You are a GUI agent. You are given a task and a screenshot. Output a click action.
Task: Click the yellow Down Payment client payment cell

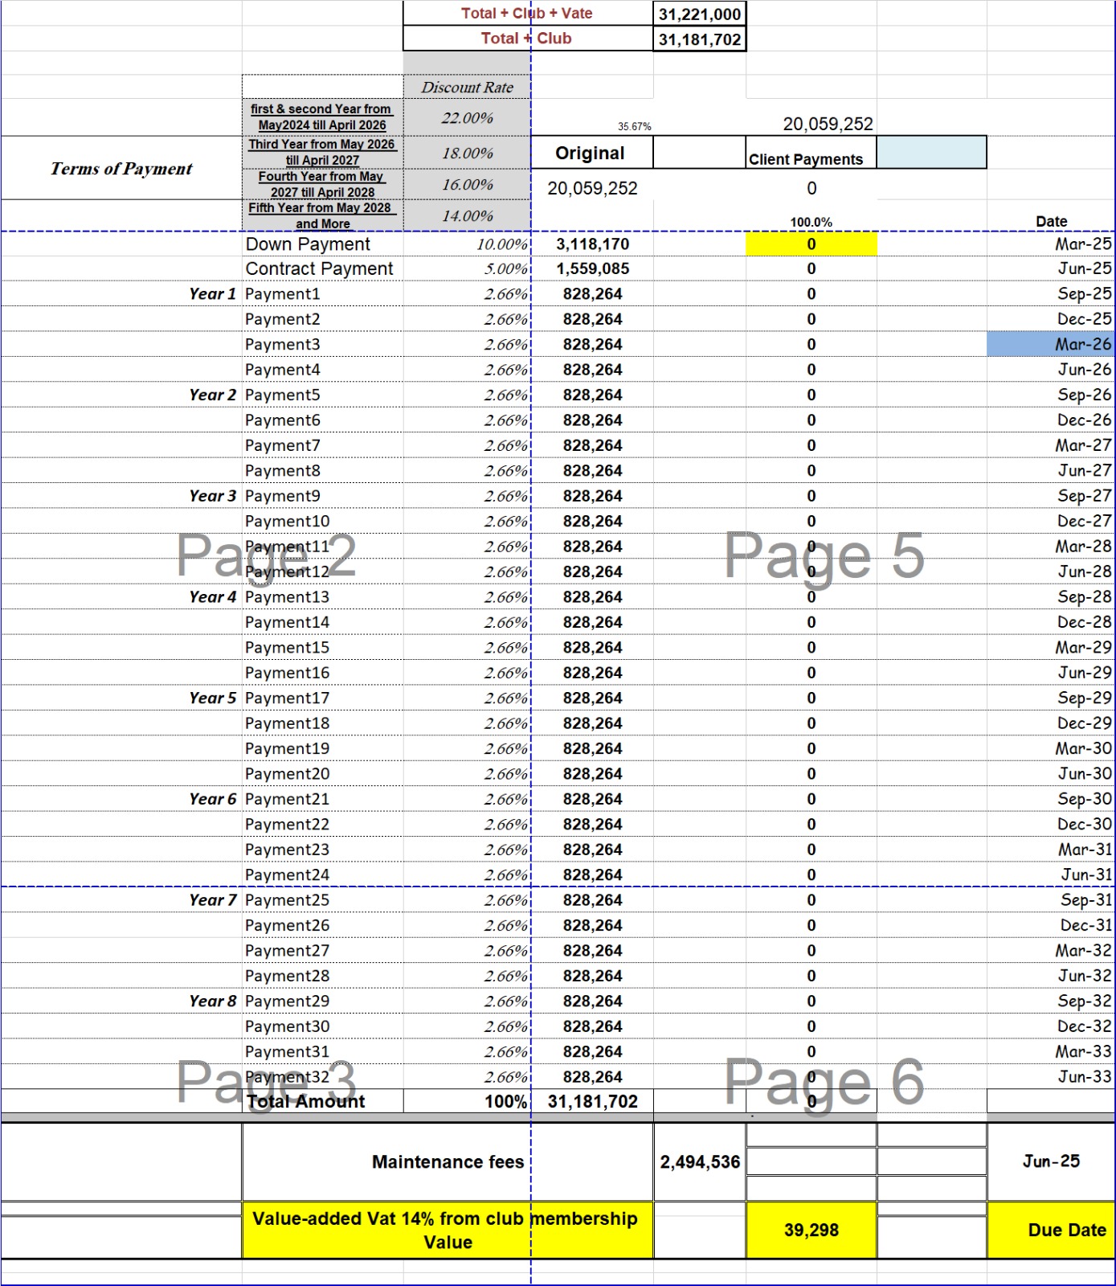tap(811, 244)
